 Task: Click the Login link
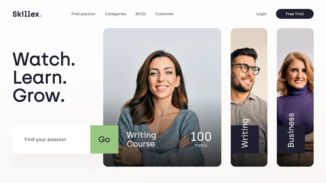[261, 14]
